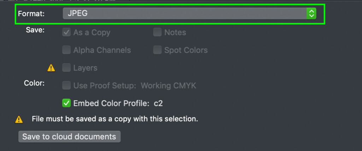Click the Save to cloud documents button
Image resolution: width=362 pixels, height=151 pixels.
click(69, 137)
